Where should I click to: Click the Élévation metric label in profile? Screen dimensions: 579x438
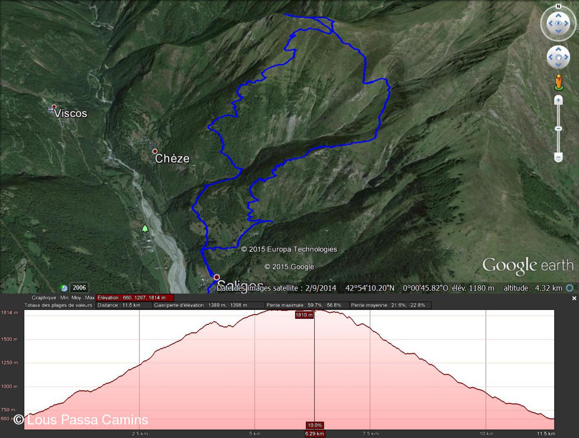pyautogui.click(x=107, y=298)
